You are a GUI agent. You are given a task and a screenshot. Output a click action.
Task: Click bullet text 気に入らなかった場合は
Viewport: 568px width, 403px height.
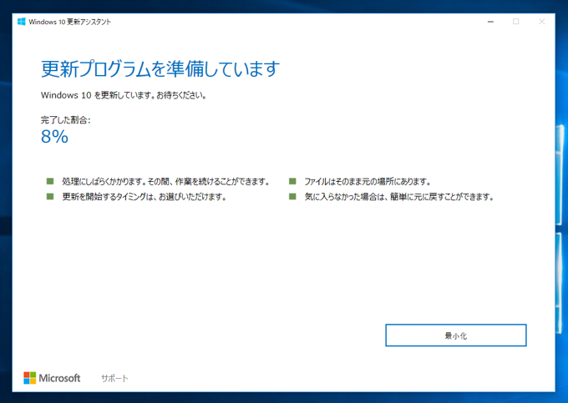pos(346,197)
